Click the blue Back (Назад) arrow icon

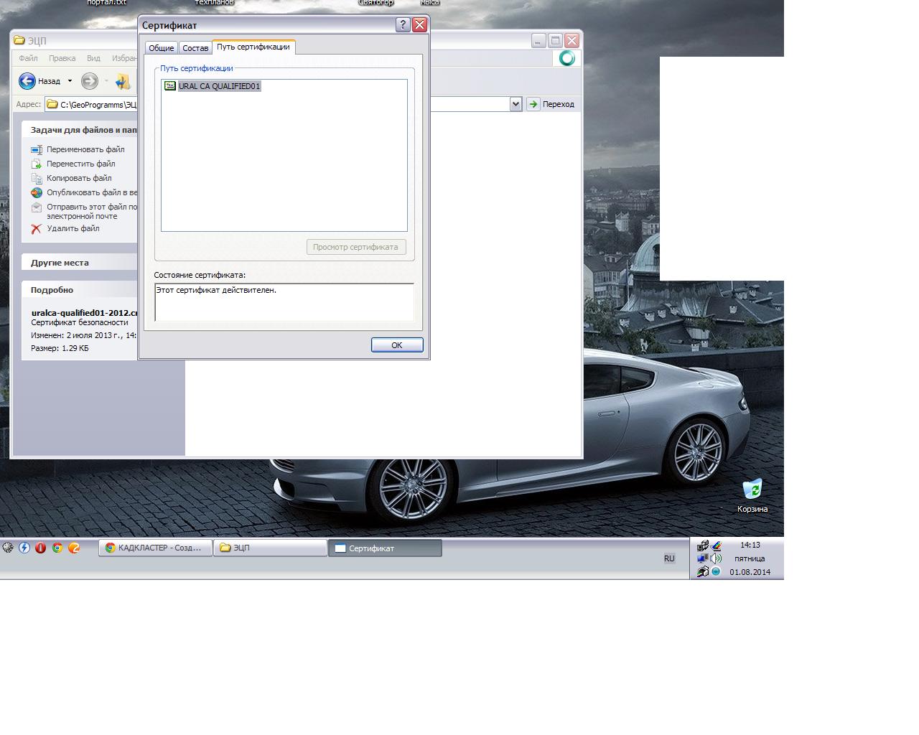27,81
